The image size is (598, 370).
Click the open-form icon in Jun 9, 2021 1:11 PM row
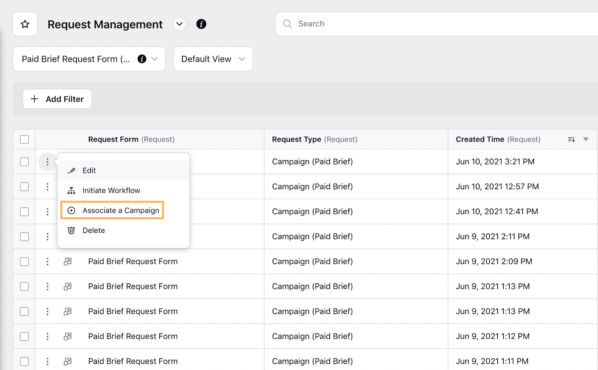pos(68,361)
